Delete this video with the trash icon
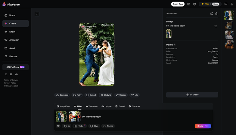 click(x=216, y=13)
